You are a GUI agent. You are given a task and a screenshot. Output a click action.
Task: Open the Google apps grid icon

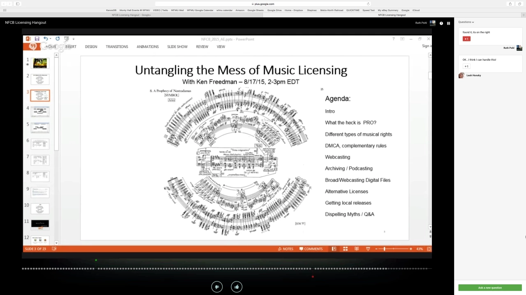(448, 23)
